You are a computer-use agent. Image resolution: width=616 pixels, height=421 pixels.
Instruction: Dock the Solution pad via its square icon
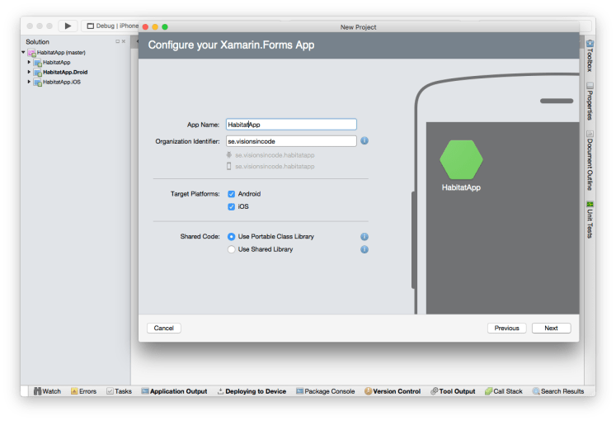[x=117, y=41]
